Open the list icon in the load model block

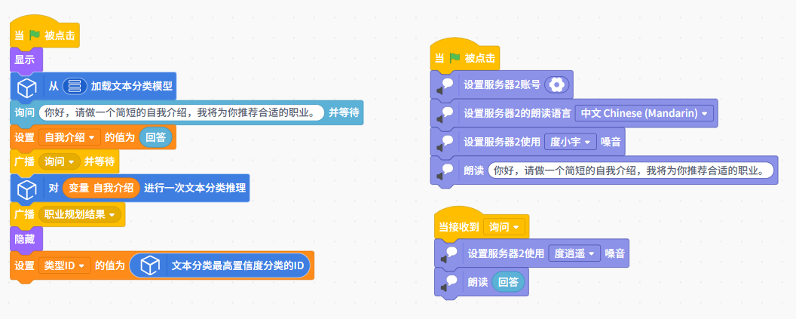(x=74, y=86)
